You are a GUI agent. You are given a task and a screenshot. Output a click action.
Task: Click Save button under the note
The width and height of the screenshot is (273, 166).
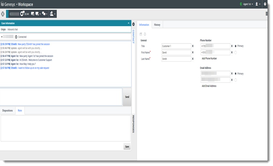click(x=127, y=147)
